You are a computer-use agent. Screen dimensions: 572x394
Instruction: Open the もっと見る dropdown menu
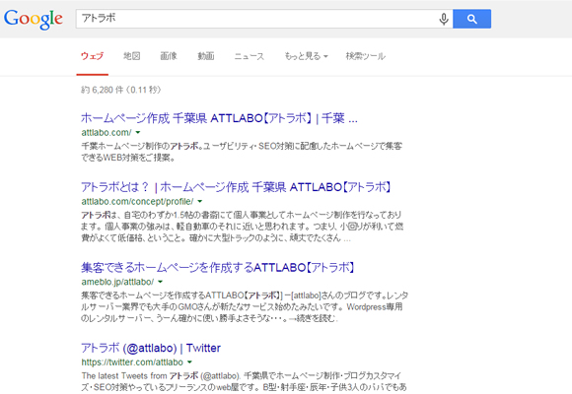tap(306, 56)
